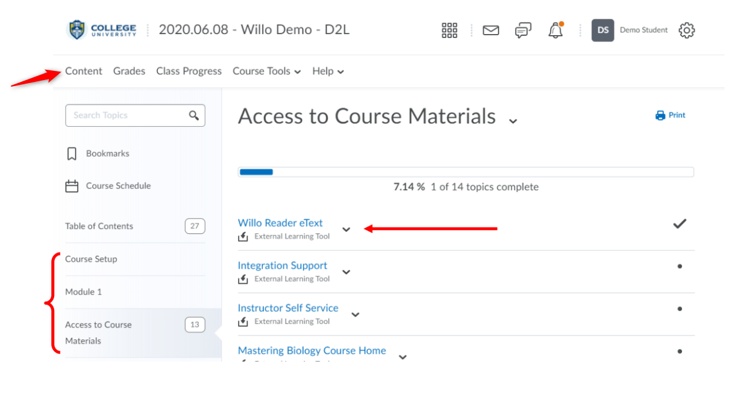Open the admin settings gear icon
The image size is (735, 403).
pyautogui.click(x=687, y=31)
